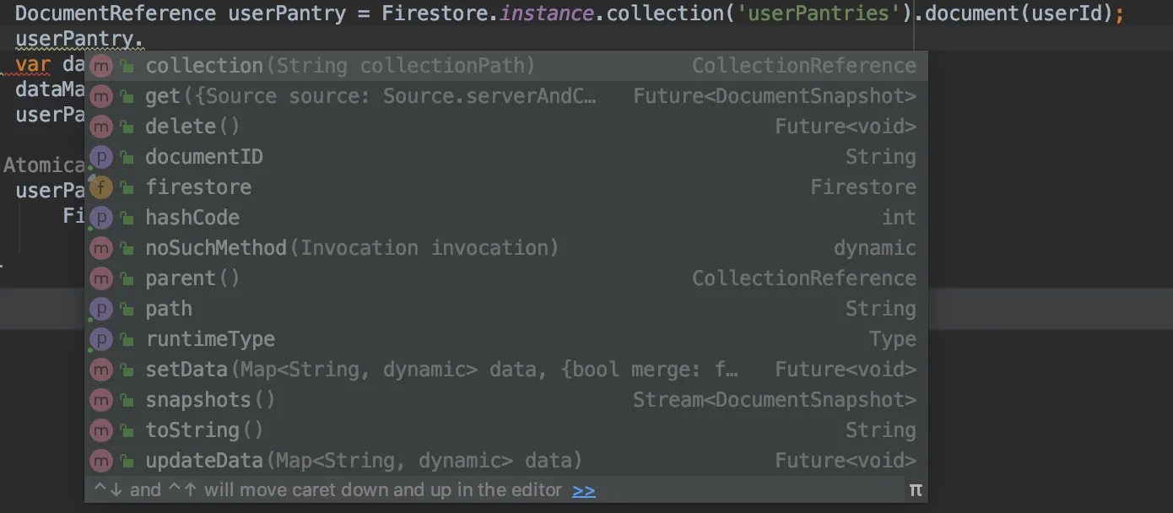Click Future<DocumentSnapshot> return type of get
This screenshot has height=513, width=1173.
pos(775,96)
